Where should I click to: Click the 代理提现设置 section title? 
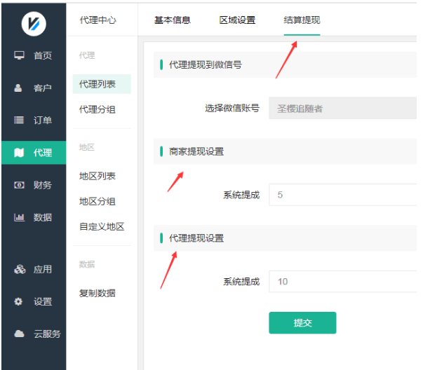pyautogui.click(x=196, y=238)
